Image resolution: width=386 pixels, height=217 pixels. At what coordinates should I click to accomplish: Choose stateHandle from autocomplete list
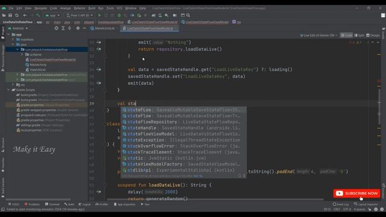click(x=183, y=128)
